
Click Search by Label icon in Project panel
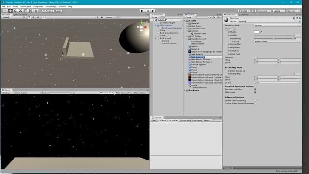214,17
